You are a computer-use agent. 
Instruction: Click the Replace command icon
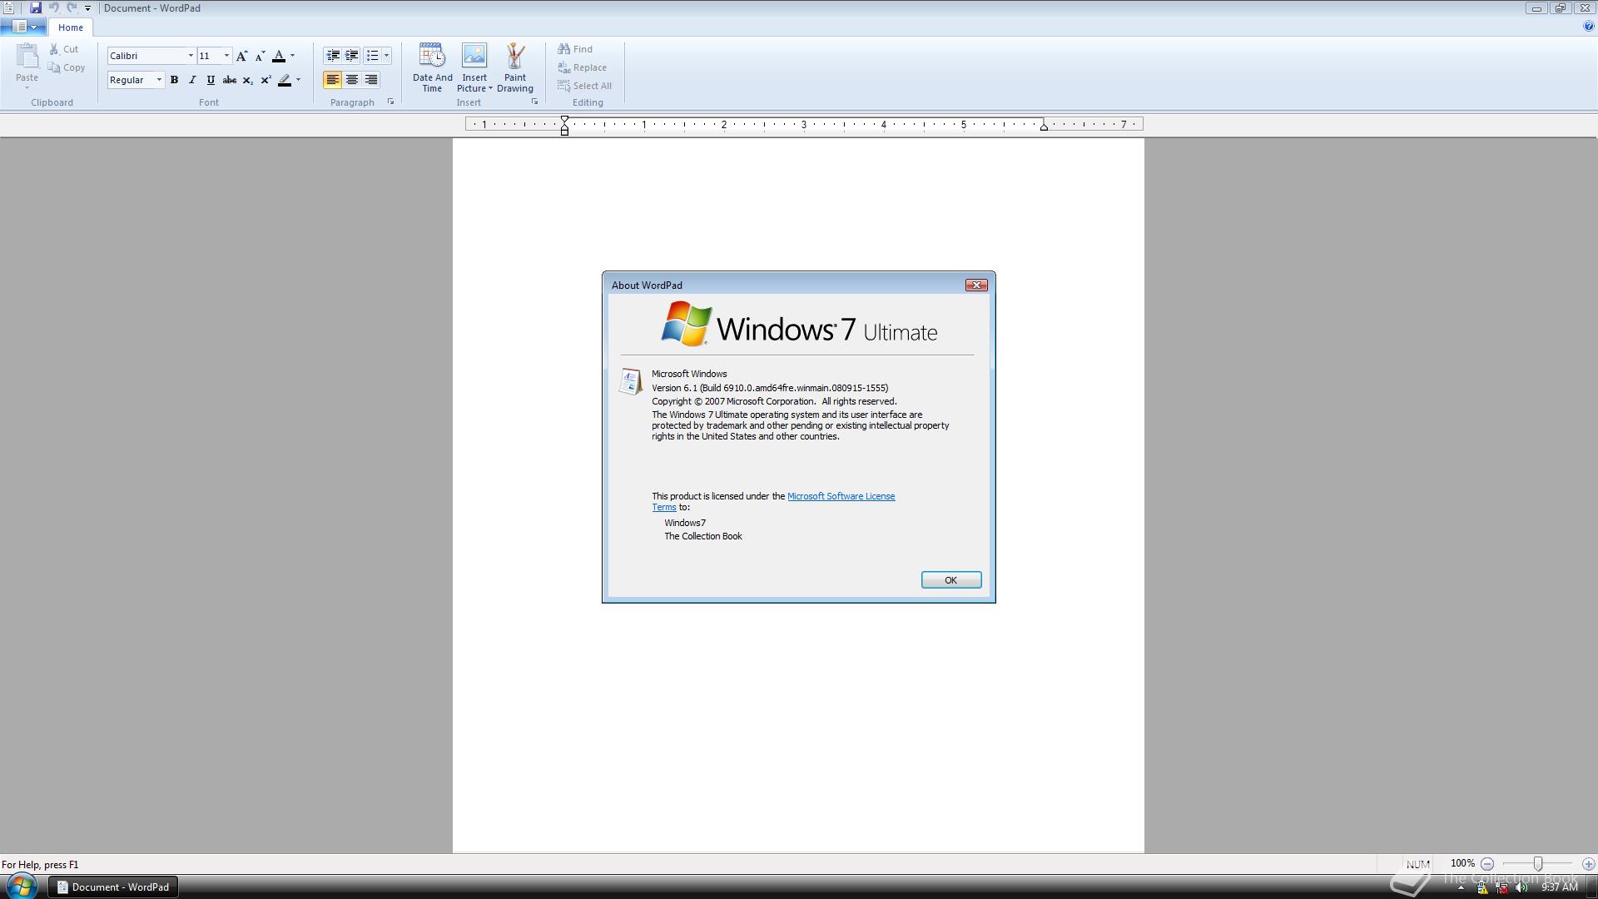tap(563, 67)
